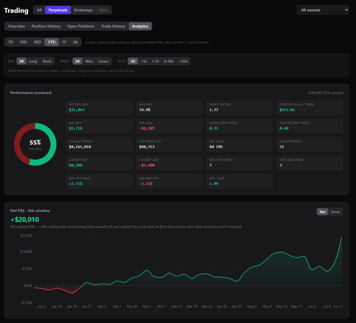Image resolution: width=356 pixels, height=323 pixels.
Task: Click the 55% win rate donut chart
Action: point(35,144)
